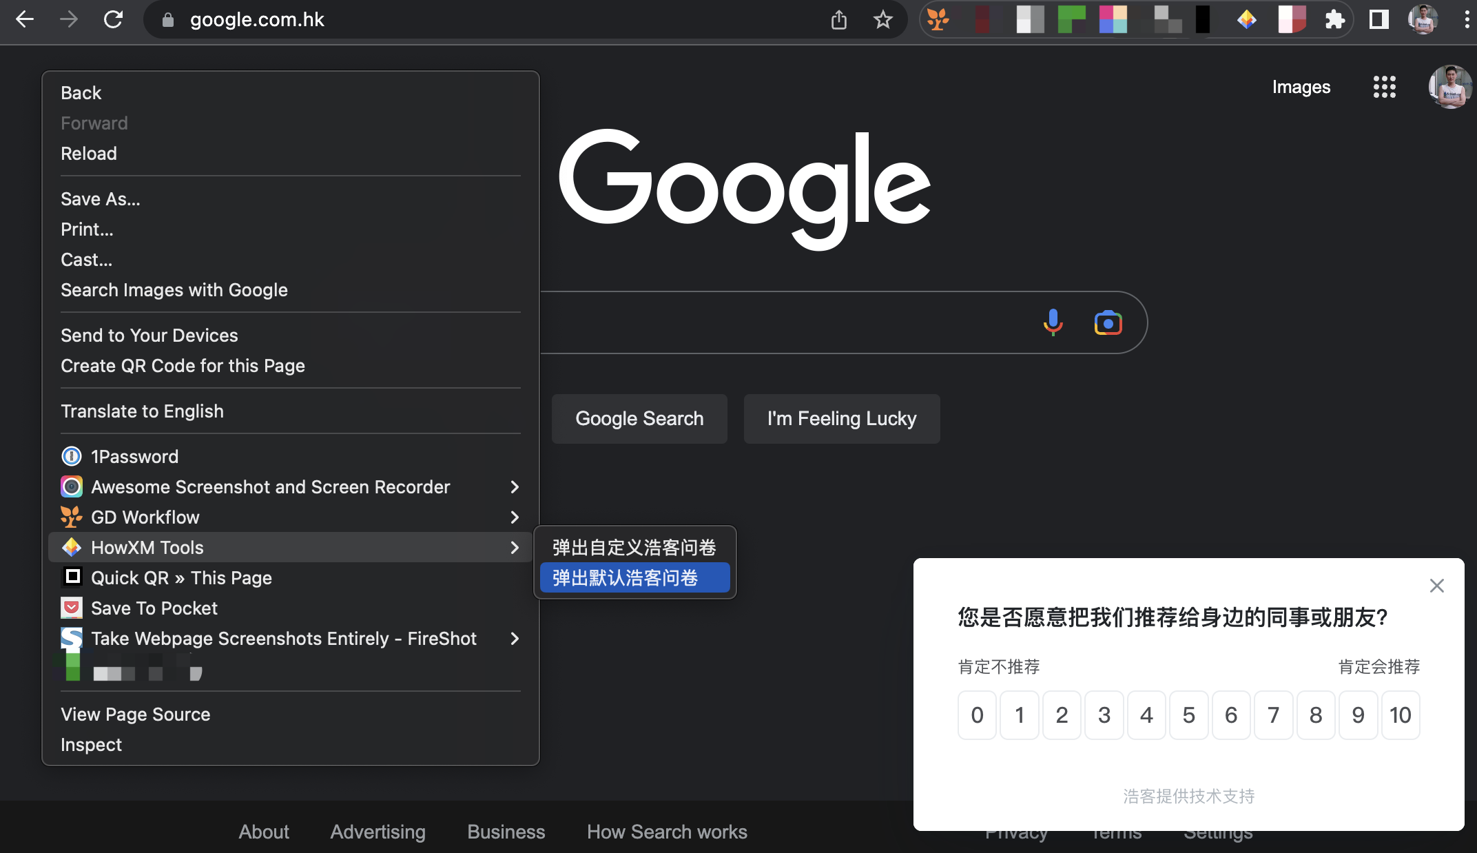
Task: Open the Google apps grid
Action: click(1384, 87)
